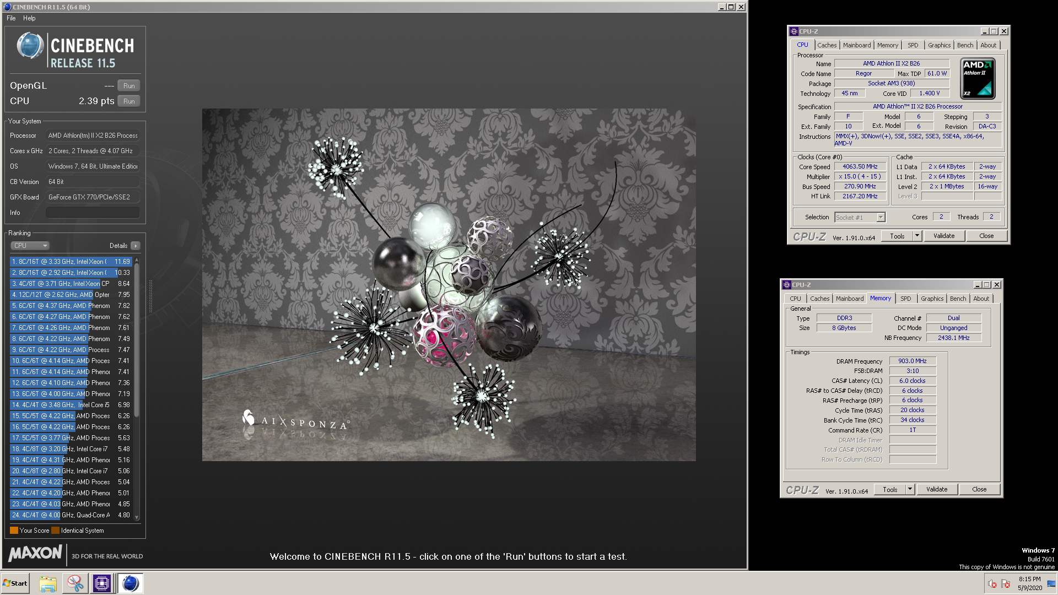The width and height of the screenshot is (1058, 595).
Task: Switch to CPU-Z on the taskbar
Action: coord(102,583)
